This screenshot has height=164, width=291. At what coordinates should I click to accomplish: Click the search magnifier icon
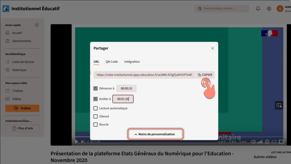[x=200, y=9]
